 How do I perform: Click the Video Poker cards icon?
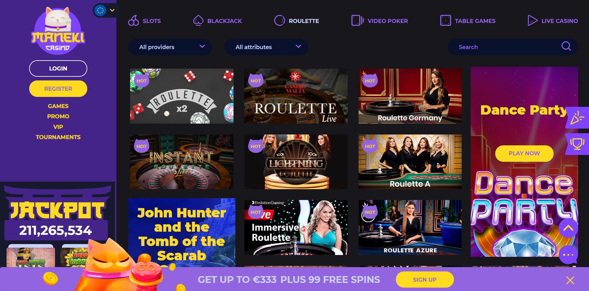(357, 20)
